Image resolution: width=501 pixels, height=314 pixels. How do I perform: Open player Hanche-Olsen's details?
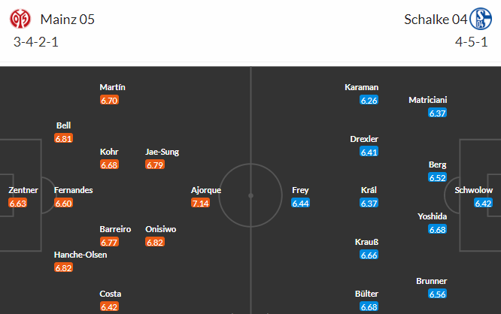[x=80, y=255]
